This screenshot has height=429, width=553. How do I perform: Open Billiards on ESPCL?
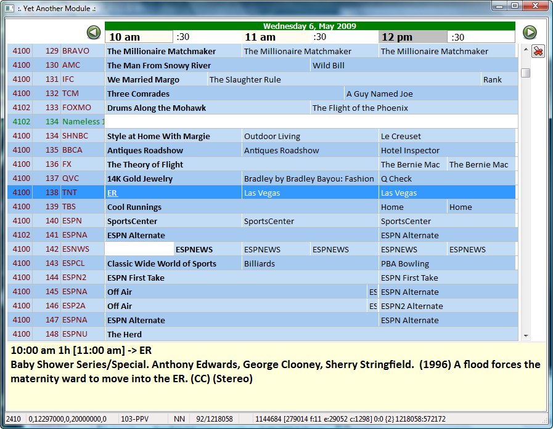click(x=310, y=263)
